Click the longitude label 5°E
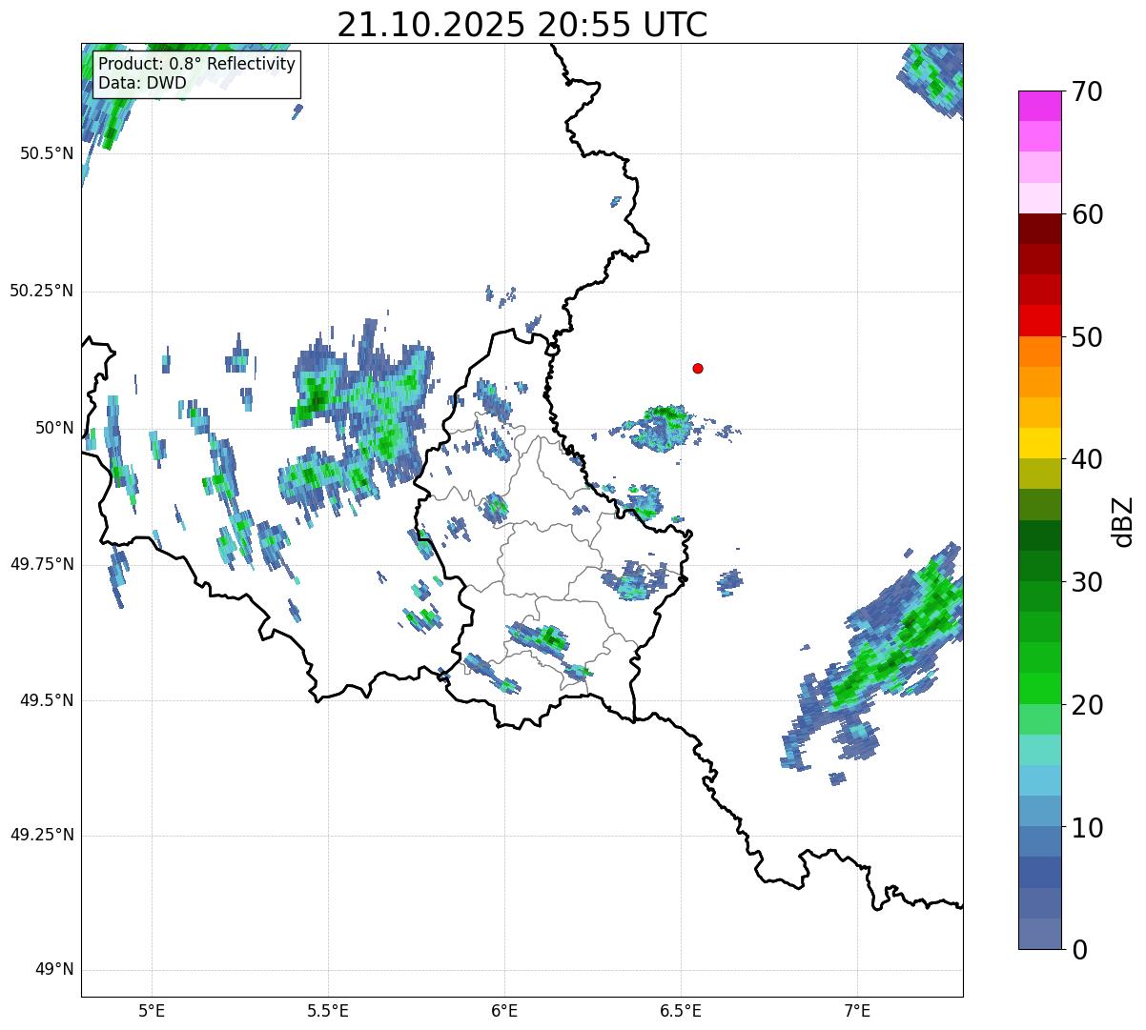 tap(152, 1010)
